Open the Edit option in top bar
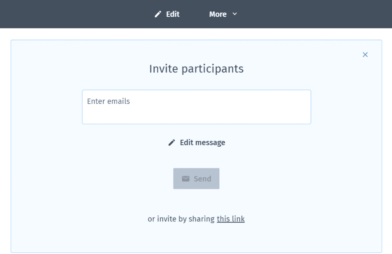 167,14
